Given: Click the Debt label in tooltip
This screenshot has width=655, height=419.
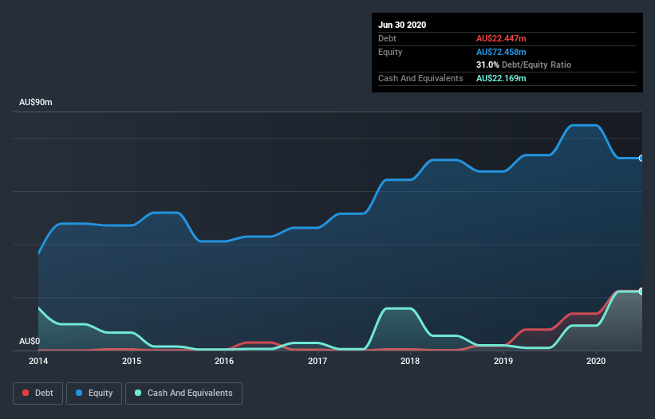Looking at the screenshot, I should click(387, 38).
